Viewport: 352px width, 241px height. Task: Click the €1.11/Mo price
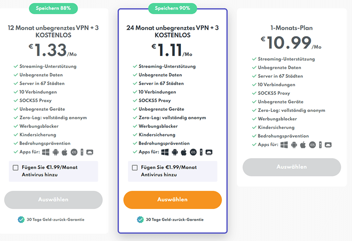coord(172,50)
